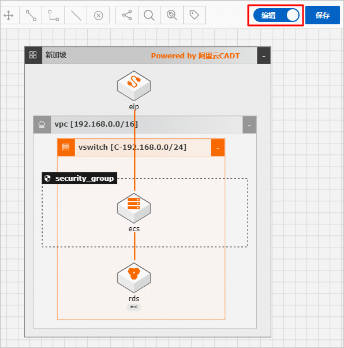This screenshot has height=348, width=344.
Task: Click the vpc [192.168.0.0/16] title
Action: (96, 124)
